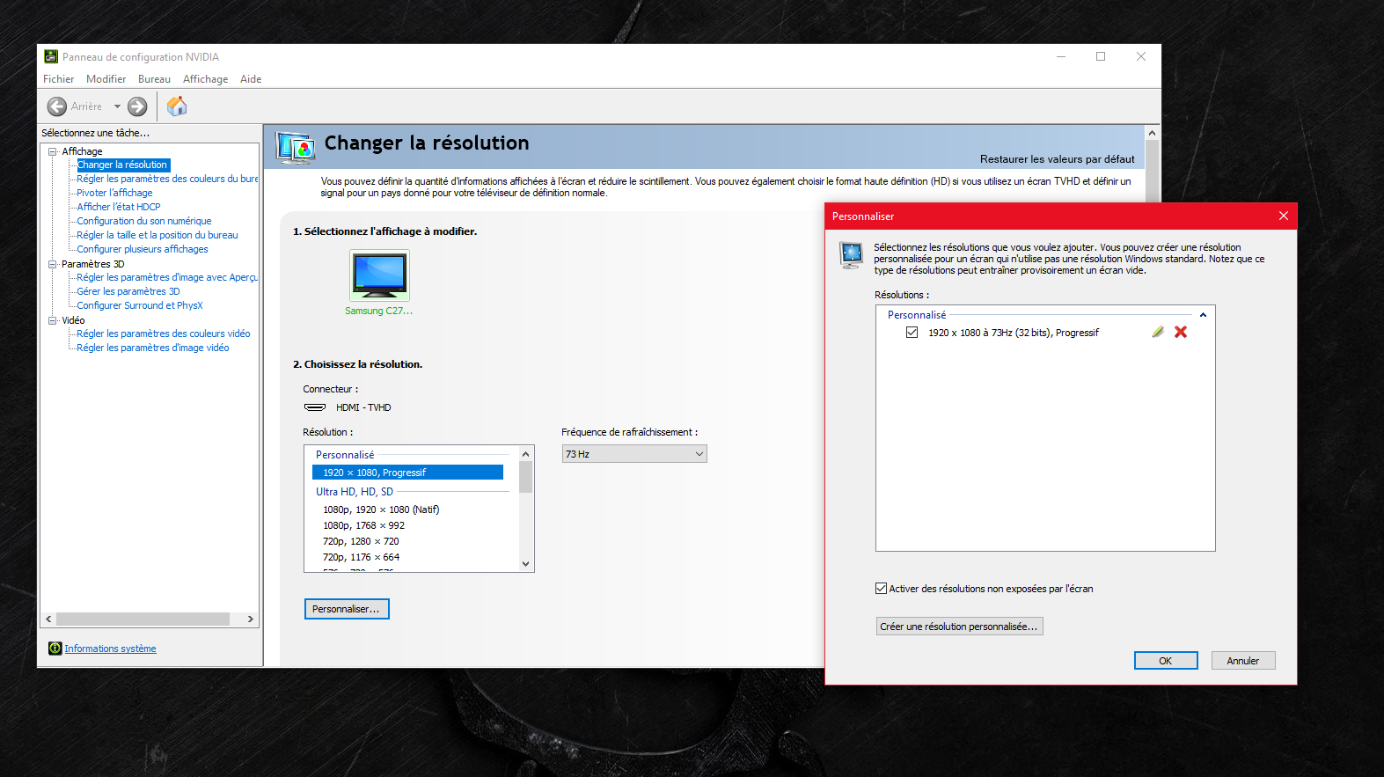Click the Informations système icon
This screenshot has height=777, width=1384.
tap(55, 649)
